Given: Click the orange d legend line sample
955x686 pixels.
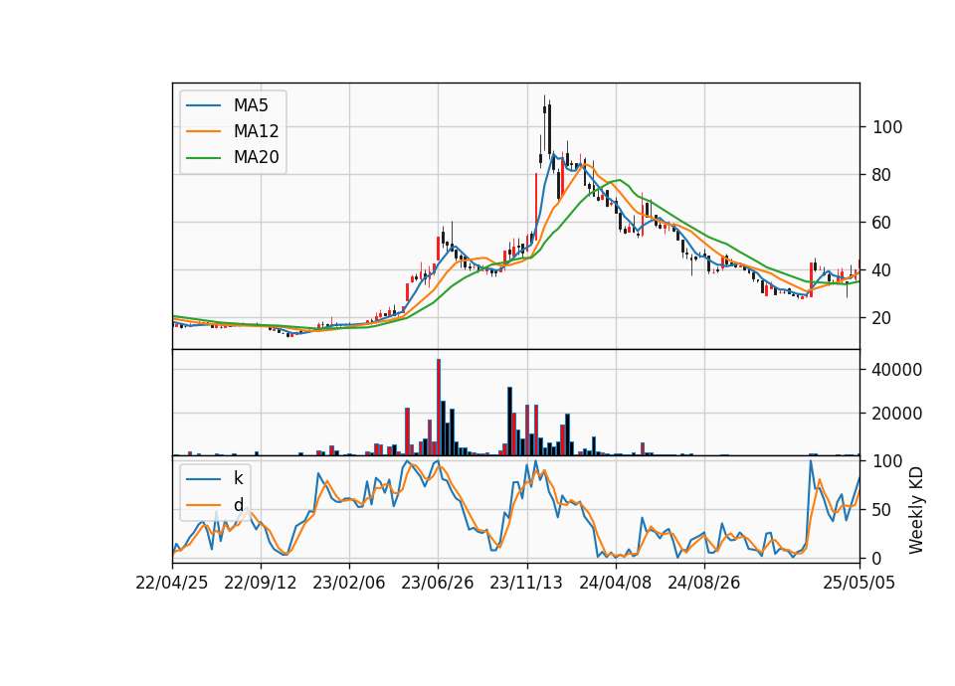Looking at the screenshot, I should coord(203,505).
